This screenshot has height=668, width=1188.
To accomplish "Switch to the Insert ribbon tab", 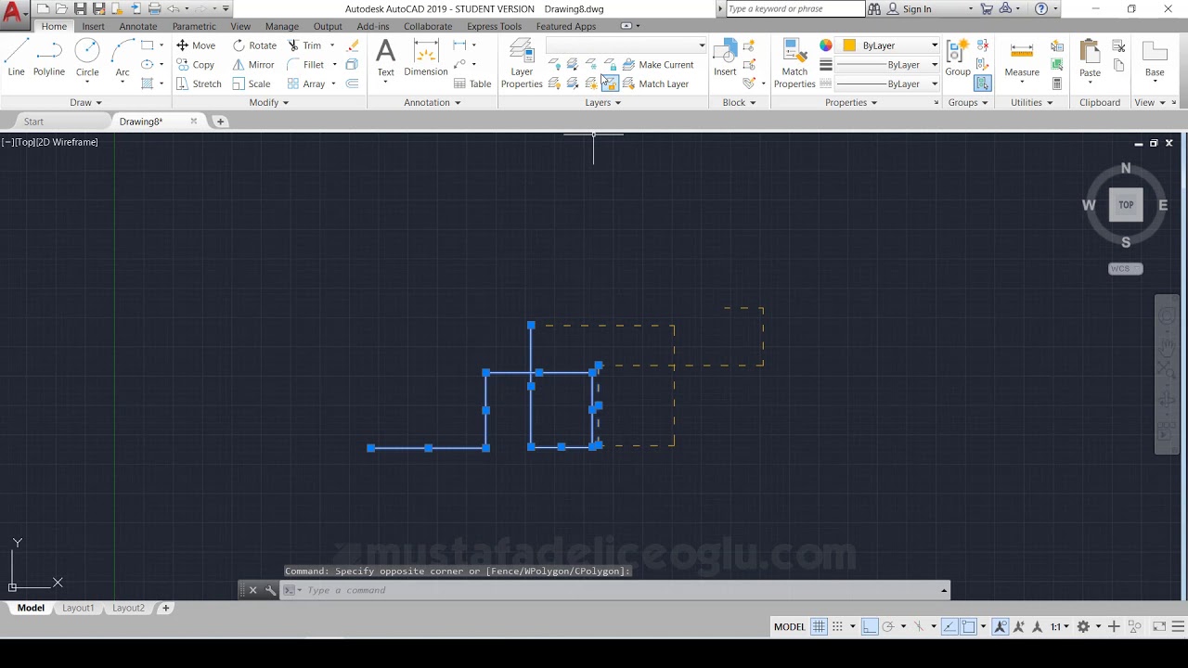I will [x=93, y=26].
